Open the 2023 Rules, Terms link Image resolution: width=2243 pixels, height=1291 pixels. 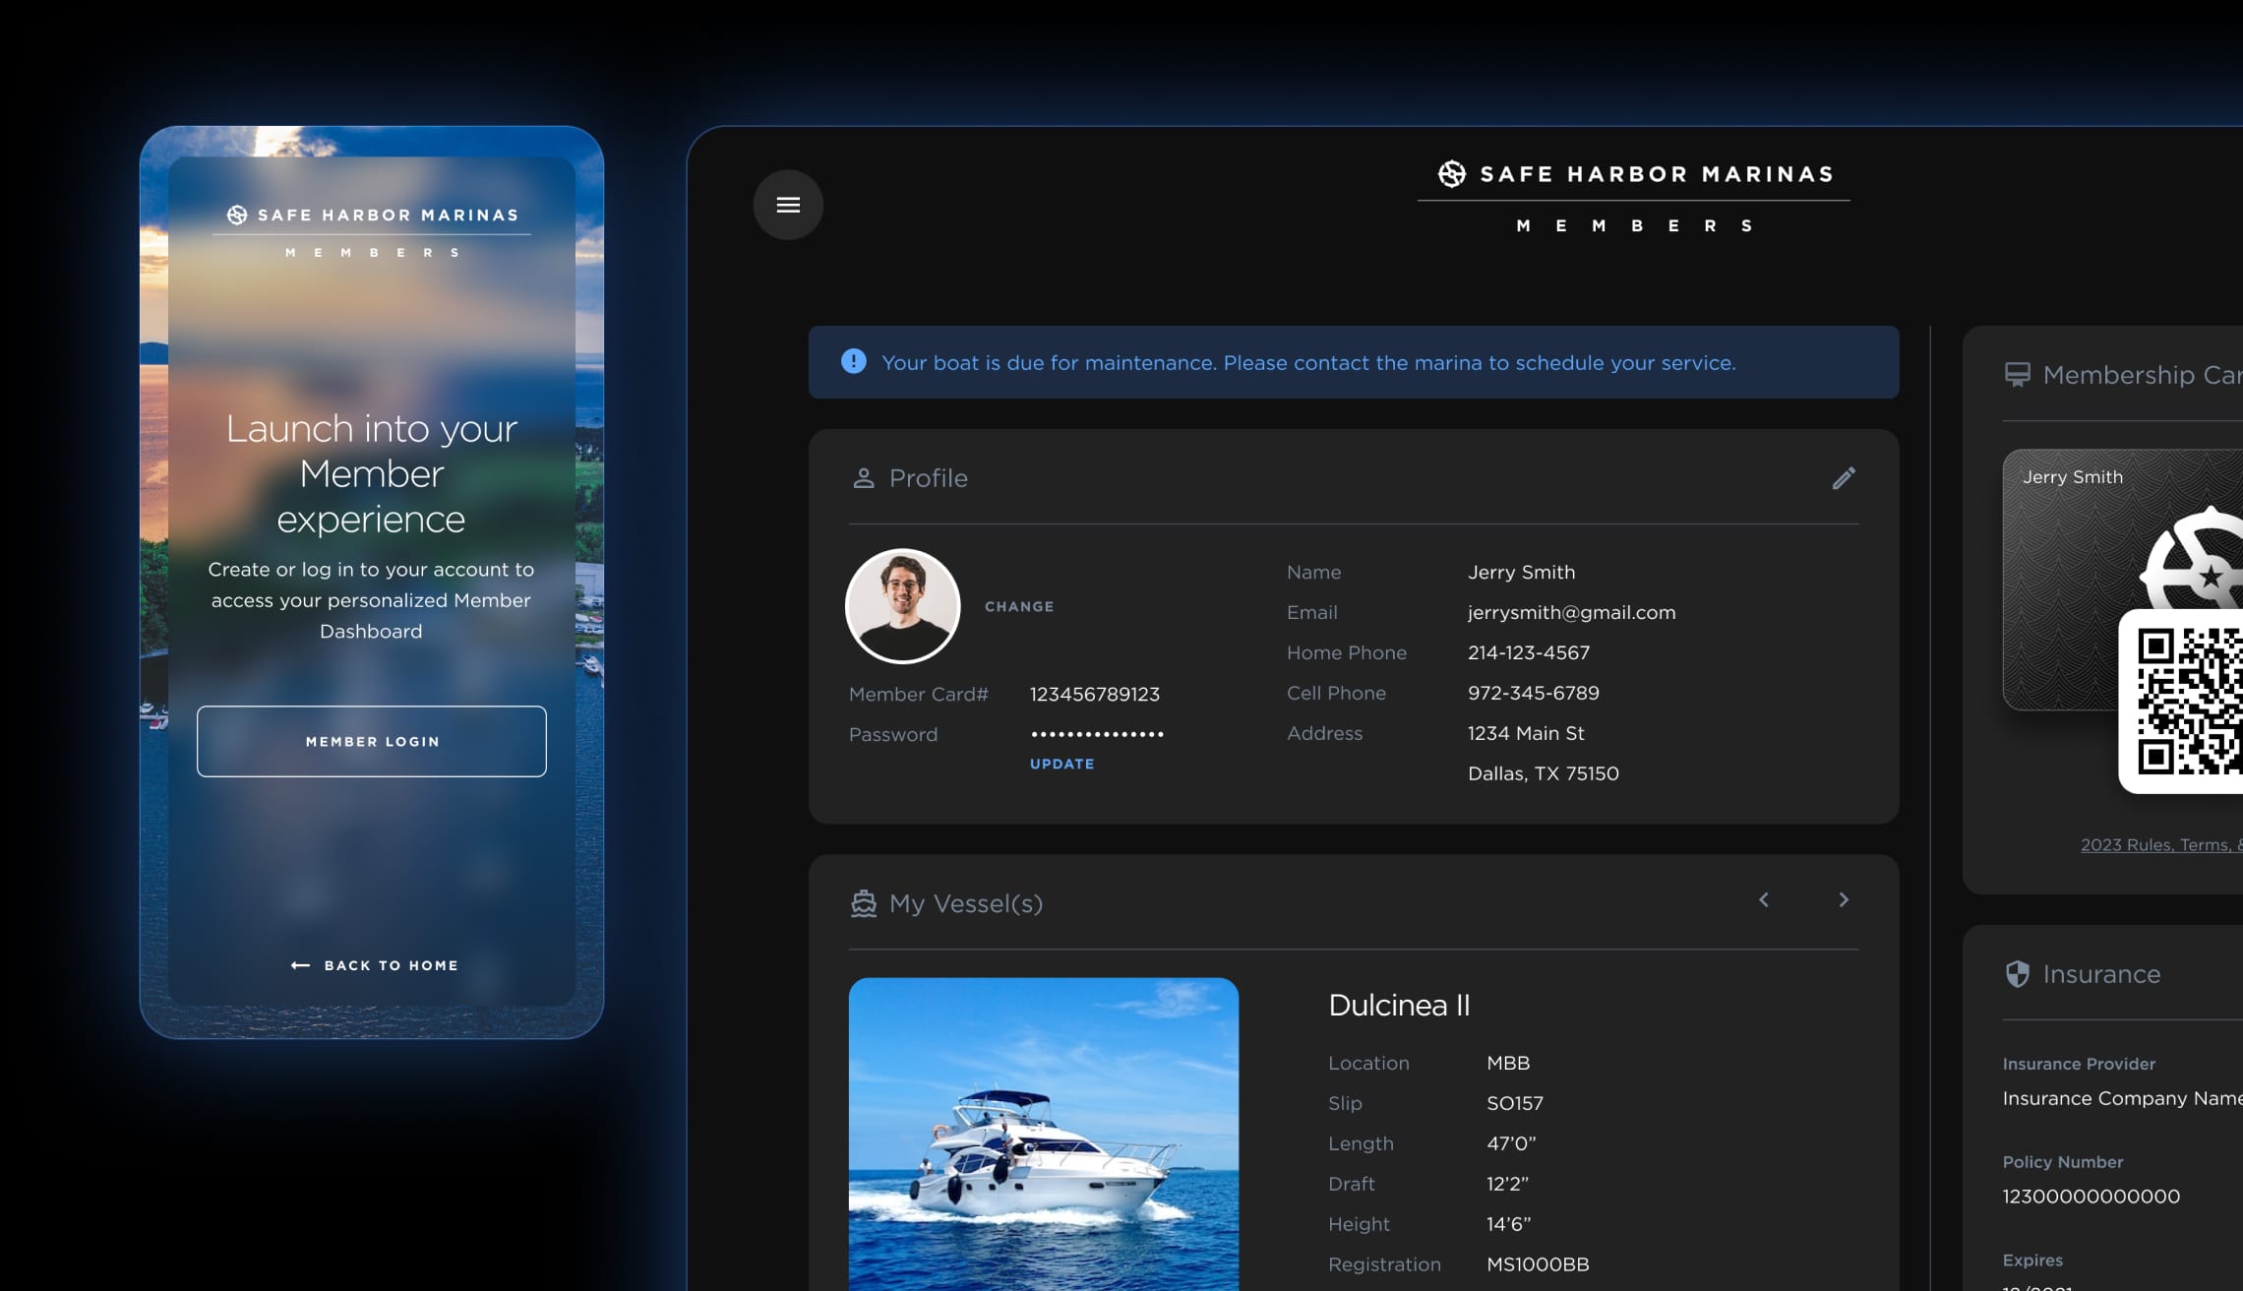coord(2159,844)
